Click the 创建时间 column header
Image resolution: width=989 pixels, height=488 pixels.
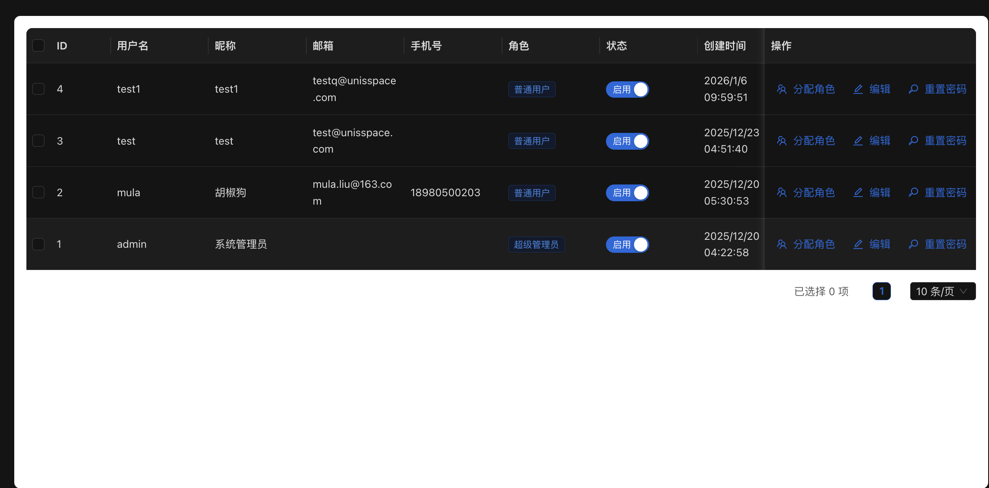[725, 46]
